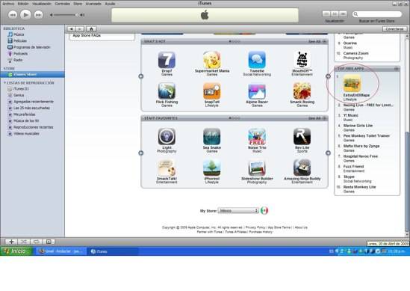This screenshot has width=410, height=291.
Task: Open the Amazing Ninja Buddy app icon
Action: pos(302,168)
